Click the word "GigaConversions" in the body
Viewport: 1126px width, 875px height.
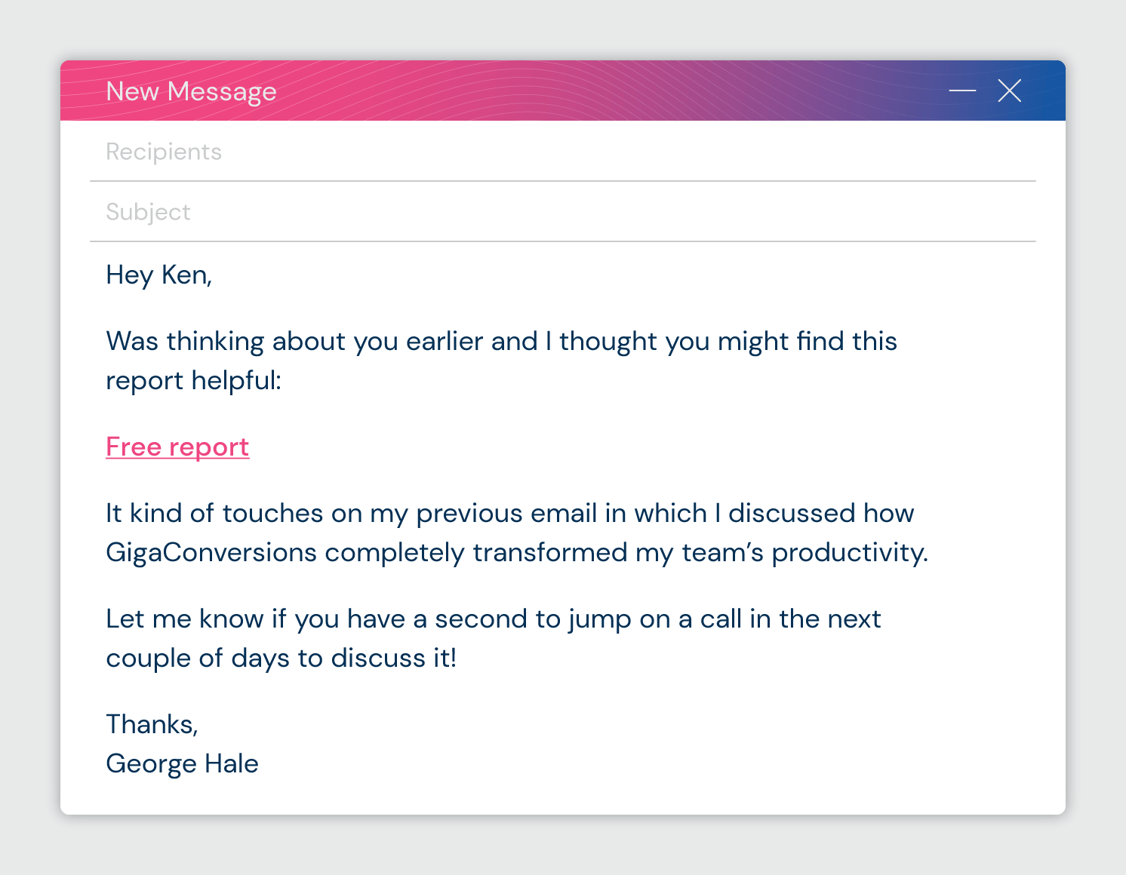tap(211, 553)
